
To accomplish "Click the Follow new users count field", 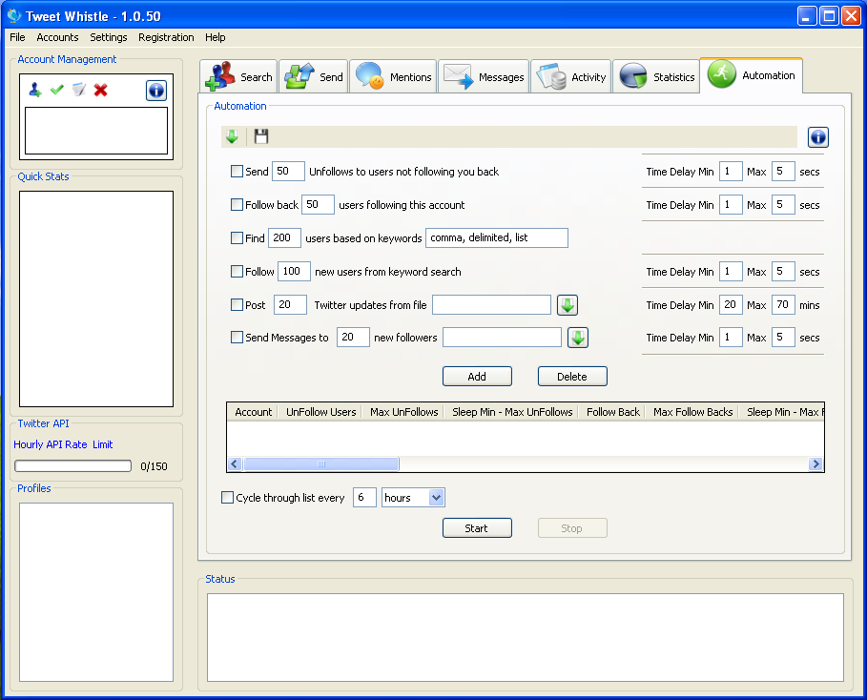I will tap(294, 271).
